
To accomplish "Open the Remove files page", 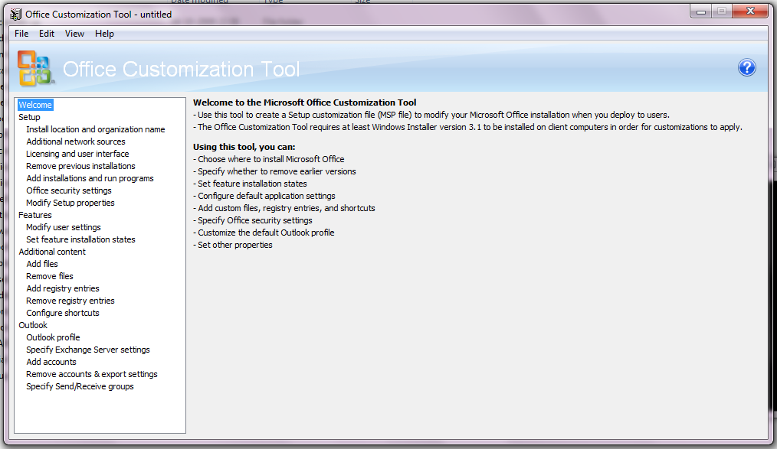I will (50, 276).
